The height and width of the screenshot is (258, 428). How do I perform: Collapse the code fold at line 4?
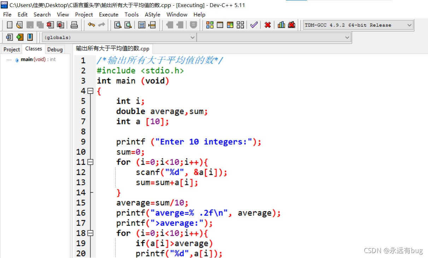90,91
